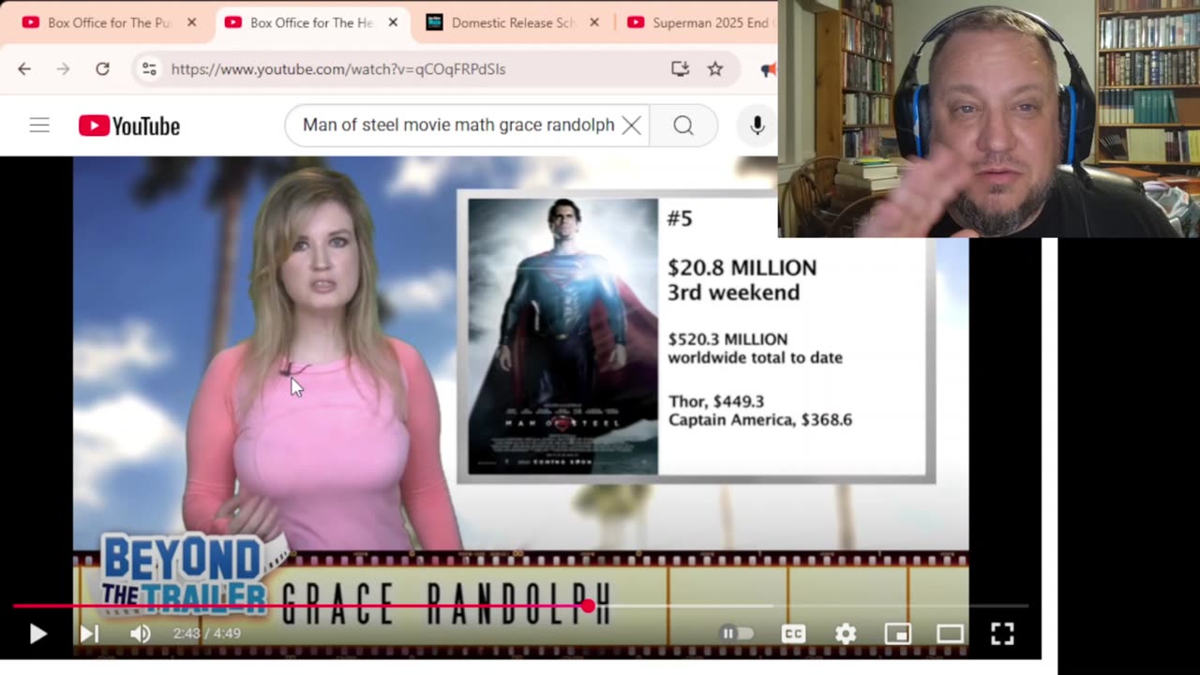
Task: Click the magnifier search button
Action: (683, 126)
